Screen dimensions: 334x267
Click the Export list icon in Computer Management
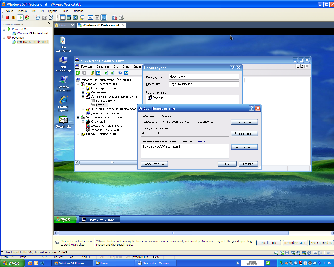pyautogui.click(x=112, y=73)
